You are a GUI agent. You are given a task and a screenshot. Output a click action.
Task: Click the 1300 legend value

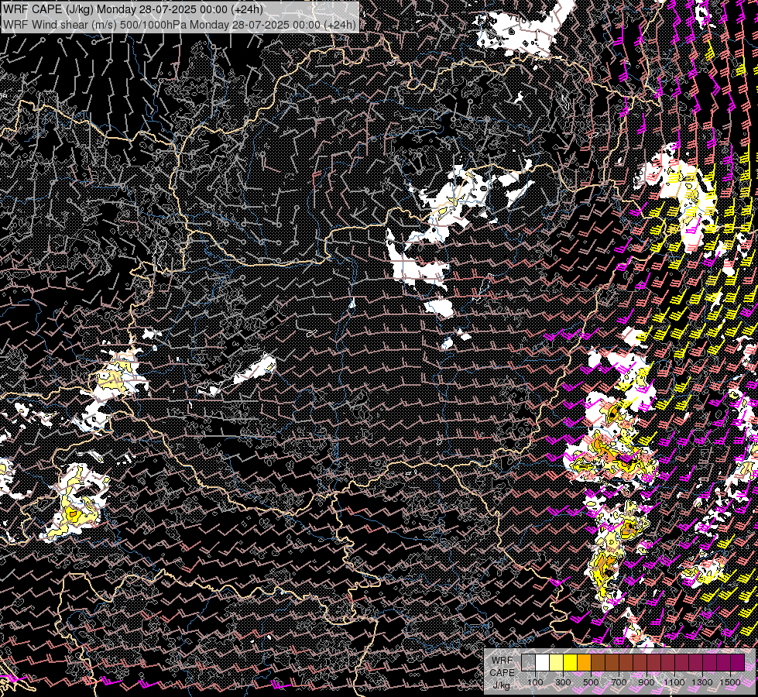(x=702, y=682)
